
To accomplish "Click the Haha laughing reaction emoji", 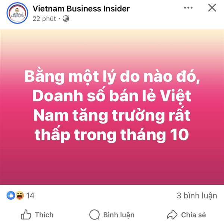I will (x=19, y=195).
